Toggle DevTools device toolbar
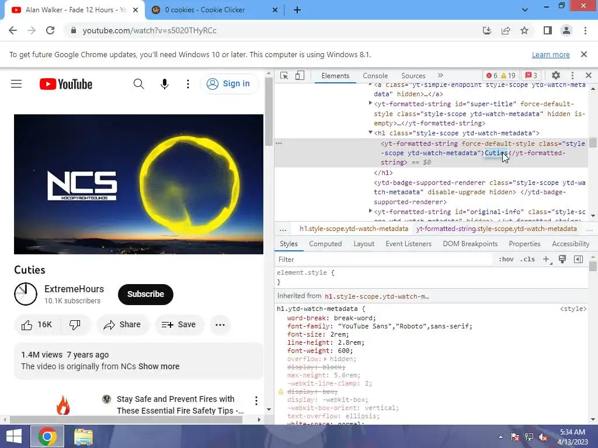This screenshot has height=448, width=598. coord(300,75)
